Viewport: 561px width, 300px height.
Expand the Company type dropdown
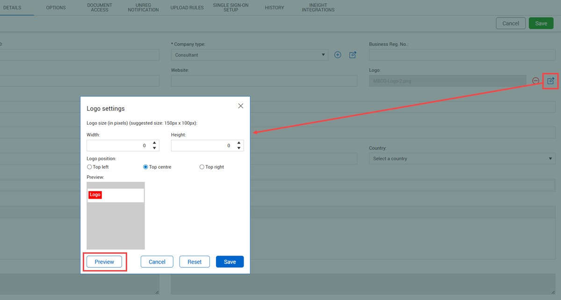(250, 55)
